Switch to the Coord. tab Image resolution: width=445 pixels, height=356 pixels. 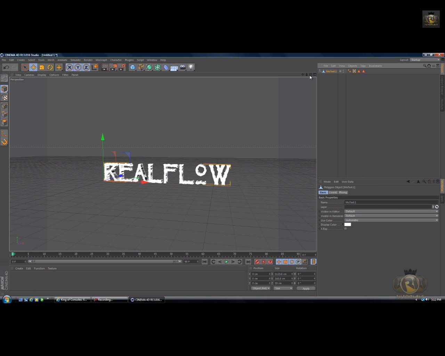pyautogui.click(x=333, y=192)
